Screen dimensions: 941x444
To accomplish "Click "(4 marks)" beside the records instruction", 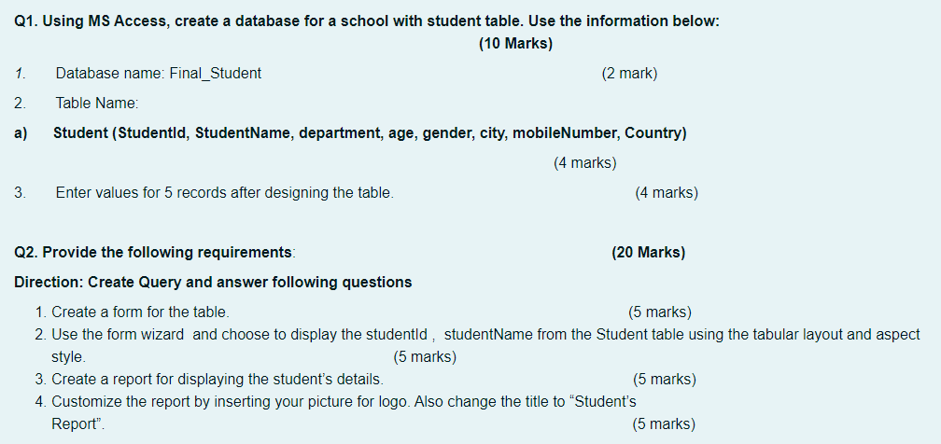I will pyautogui.click(x=667, y=192).
